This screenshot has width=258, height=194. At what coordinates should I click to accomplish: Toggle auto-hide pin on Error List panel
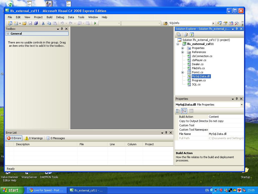(166, 133)
